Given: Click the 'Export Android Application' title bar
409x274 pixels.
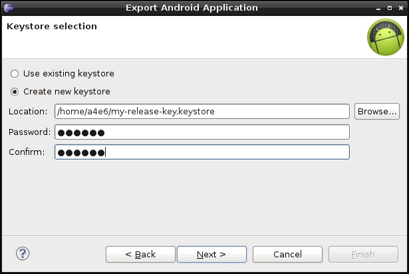Looking at the screenshot, I should click(x=192, y=8).
